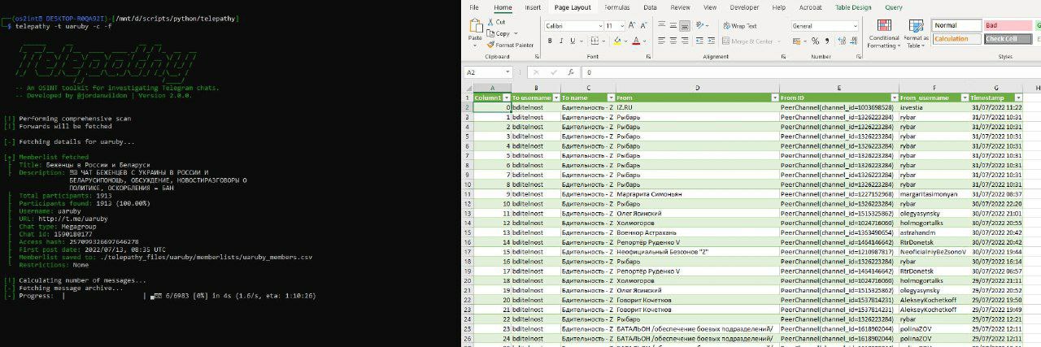
Task: Toggle italic formatting
Action: click(x=560, y=41)
